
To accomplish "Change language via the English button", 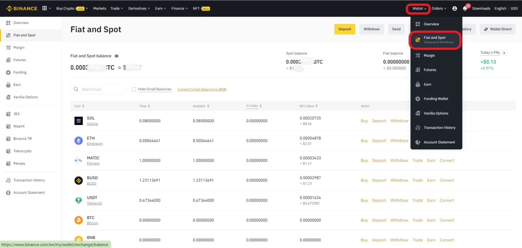I will pos(500,8).
